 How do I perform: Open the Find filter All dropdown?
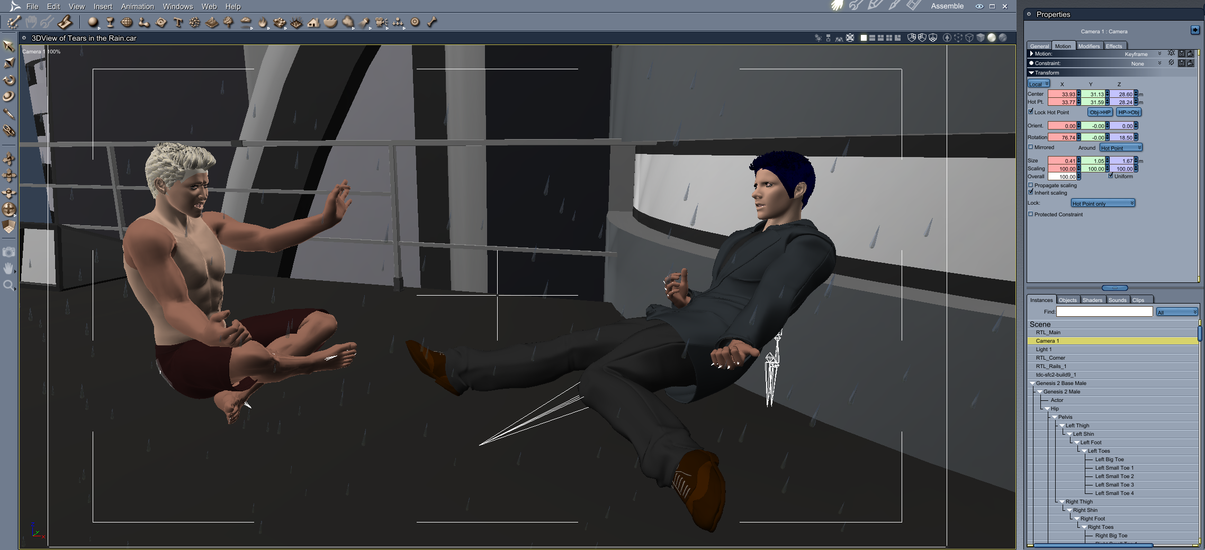[x=1177, y=312]
